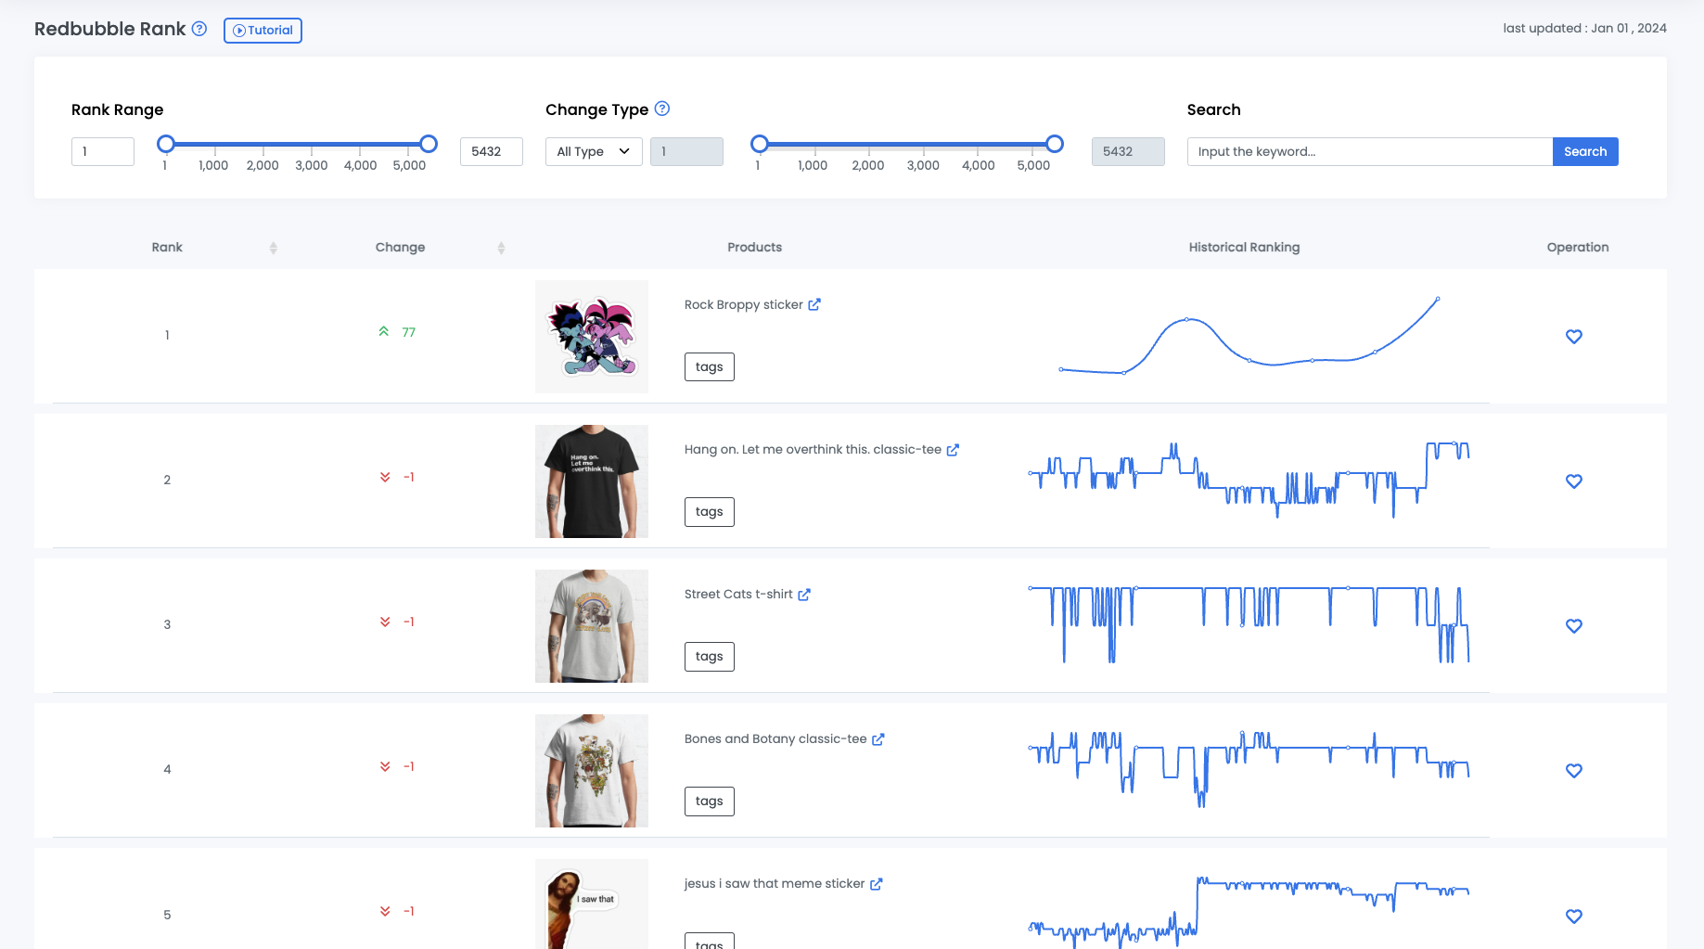
Task: Sort the table by Rank column
Action: (x=274, y=248)
